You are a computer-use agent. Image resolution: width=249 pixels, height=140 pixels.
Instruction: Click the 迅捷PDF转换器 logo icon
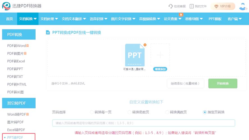(x=6, y=6)
